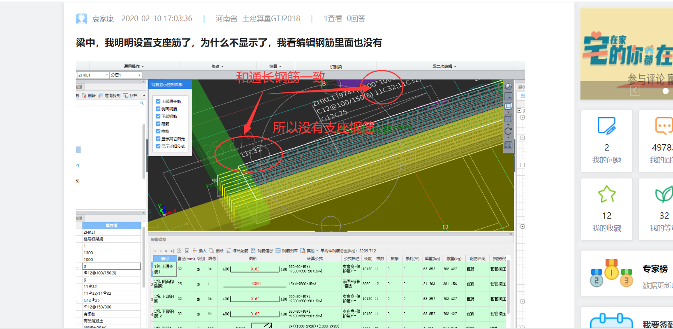
Task: Go to first record arrow
Action: point(155,251)
